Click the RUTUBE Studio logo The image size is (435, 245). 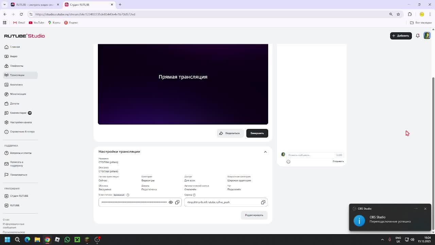24,36
